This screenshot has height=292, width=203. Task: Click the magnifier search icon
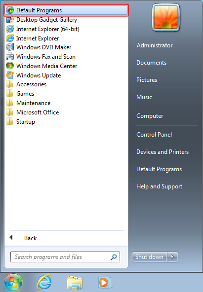click(114, 257)
